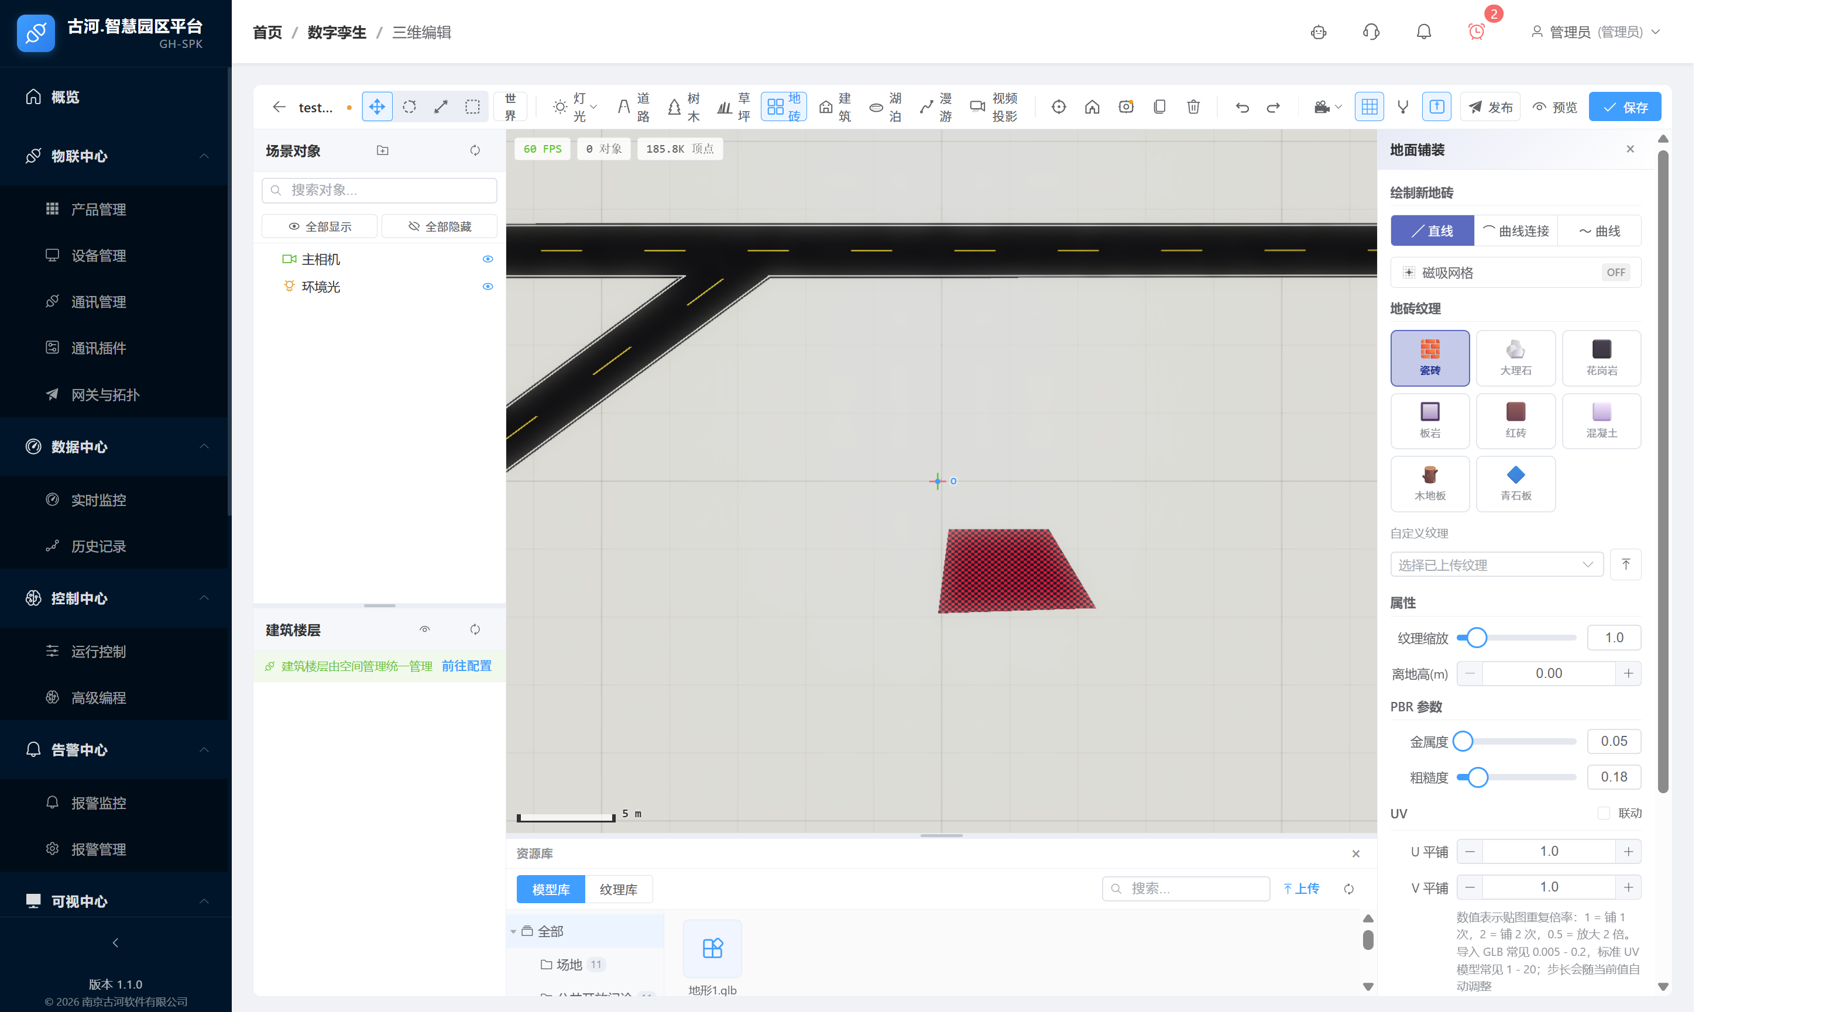Toggle the grid display icon

point(1369,107)
